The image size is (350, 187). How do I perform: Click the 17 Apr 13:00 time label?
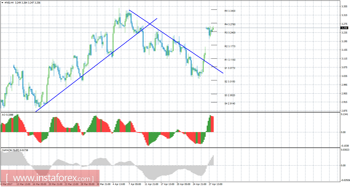[167, 185]
